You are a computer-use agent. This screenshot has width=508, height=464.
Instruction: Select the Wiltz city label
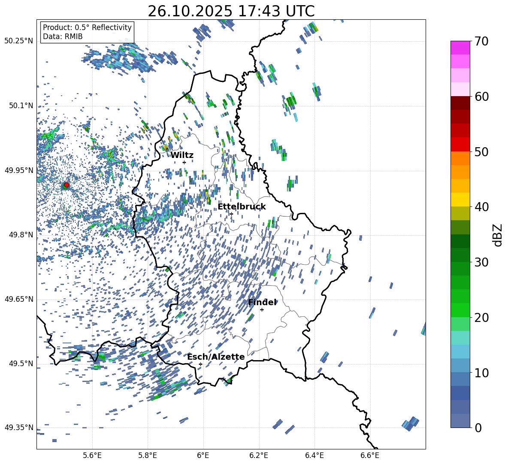(182, 155)
